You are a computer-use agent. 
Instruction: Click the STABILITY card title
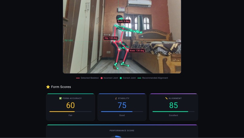(124, 98)
